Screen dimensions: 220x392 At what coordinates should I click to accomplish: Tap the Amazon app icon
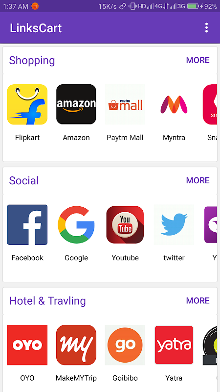coord(76,104)
